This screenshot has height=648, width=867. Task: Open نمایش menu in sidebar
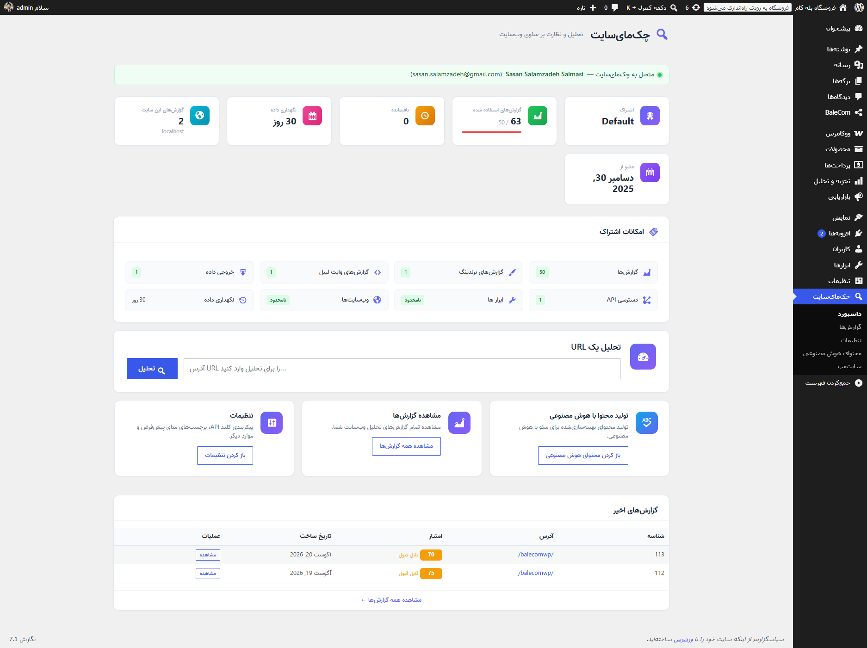[830, 217]
